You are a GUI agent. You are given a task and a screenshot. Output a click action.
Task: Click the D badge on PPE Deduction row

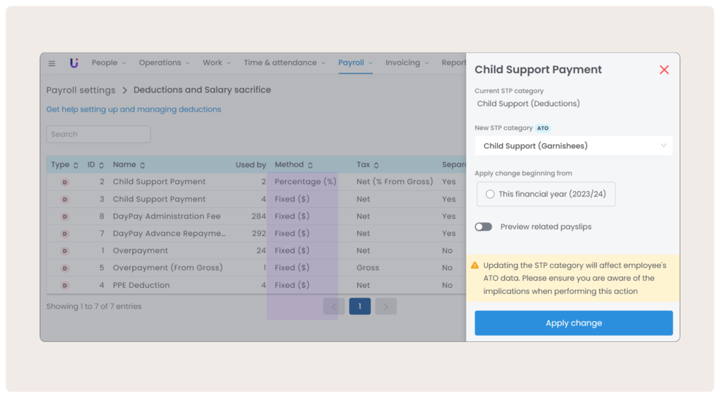[x=65, y=286]
